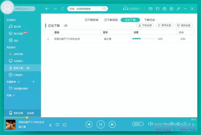Click the 10M size cell

(x=183, y=39)
